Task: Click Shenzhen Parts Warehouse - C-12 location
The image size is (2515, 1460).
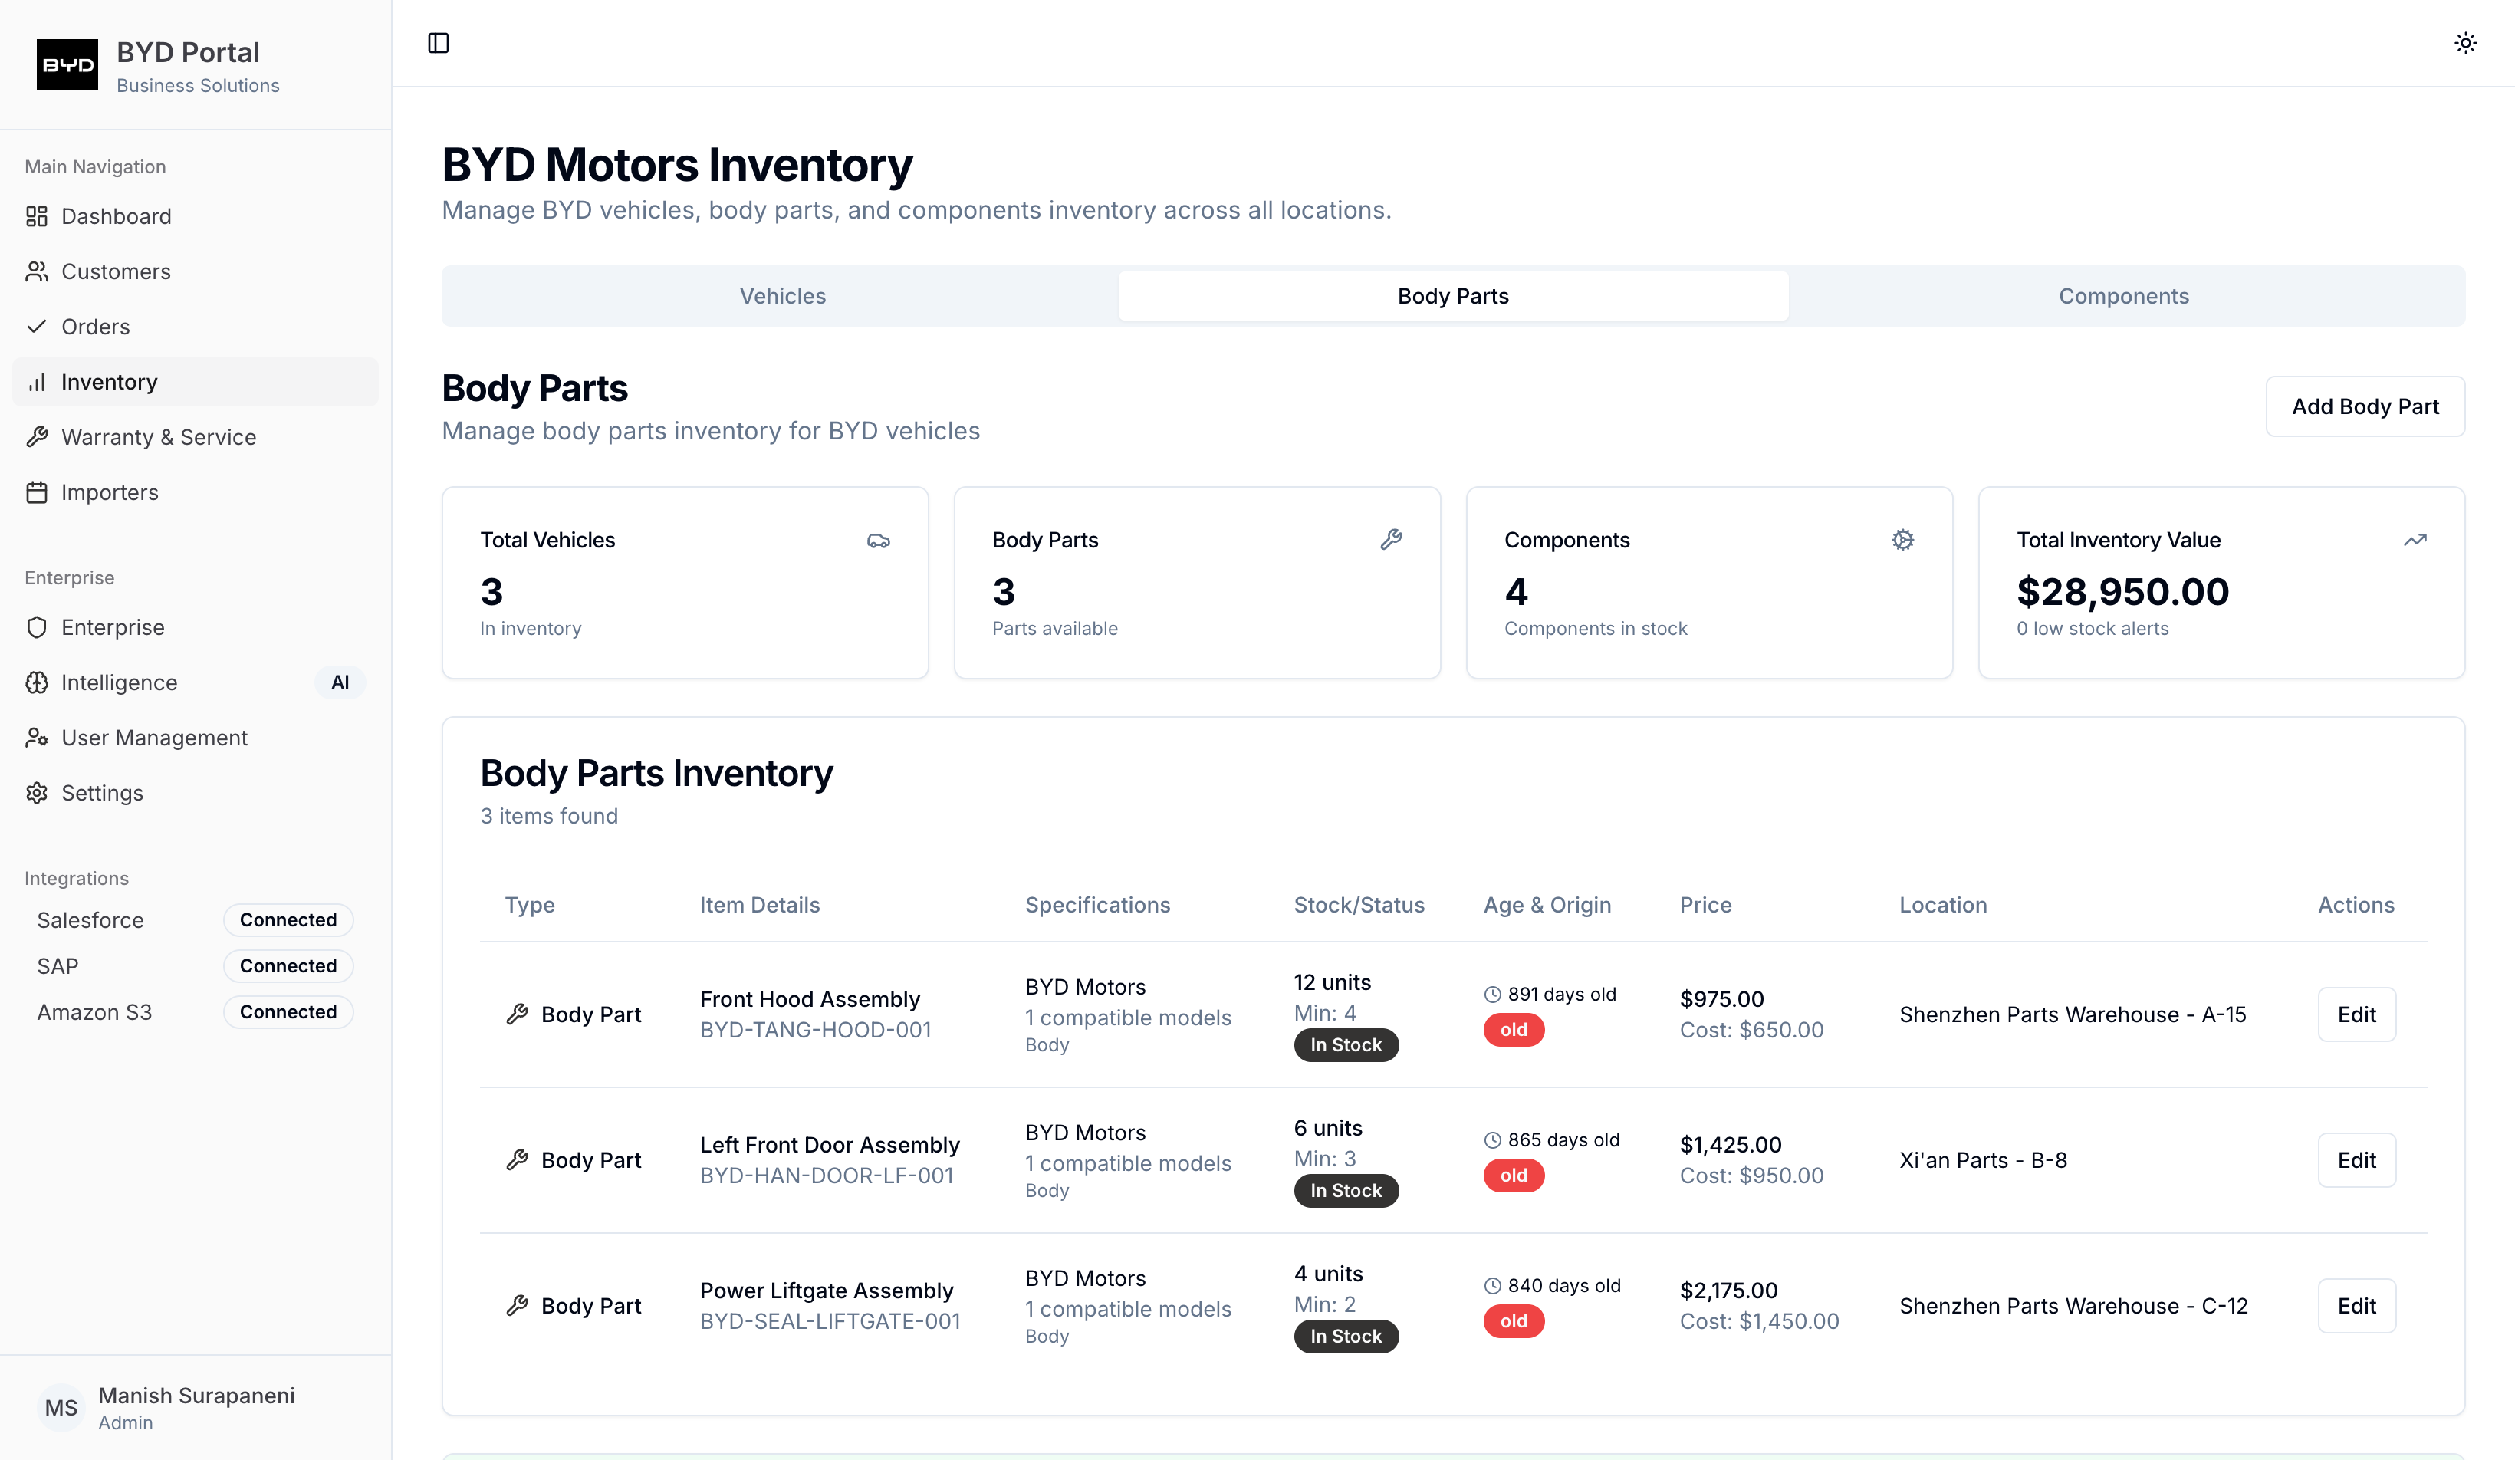Action: tap(2074, 1305)
